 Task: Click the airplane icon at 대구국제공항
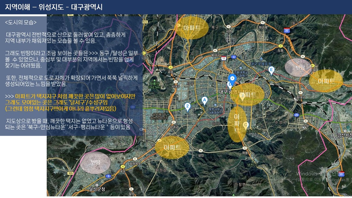click(262, 59)
